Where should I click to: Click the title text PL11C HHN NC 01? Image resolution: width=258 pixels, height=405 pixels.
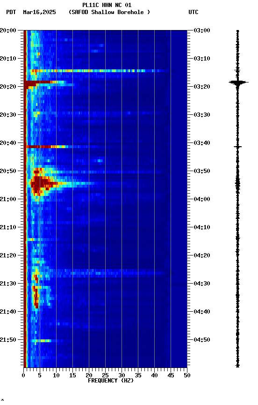click(x=107, y=5)
